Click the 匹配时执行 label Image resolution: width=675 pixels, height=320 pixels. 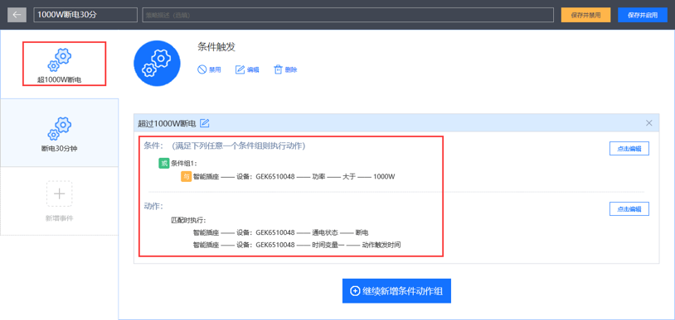click(188, 220)
